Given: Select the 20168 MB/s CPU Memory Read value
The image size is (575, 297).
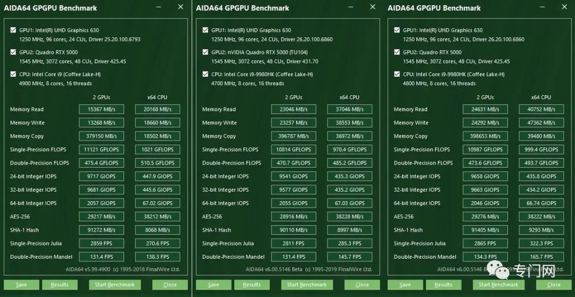Looking at the screenshot, I should (x=158, y=109).
